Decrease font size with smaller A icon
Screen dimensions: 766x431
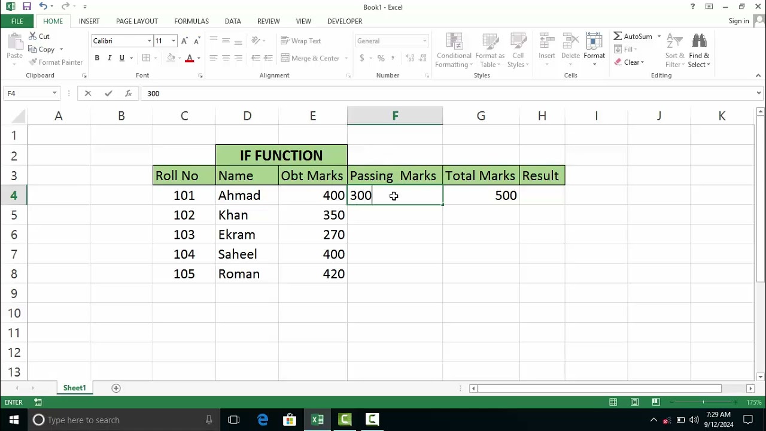click(x=197, y=41)
